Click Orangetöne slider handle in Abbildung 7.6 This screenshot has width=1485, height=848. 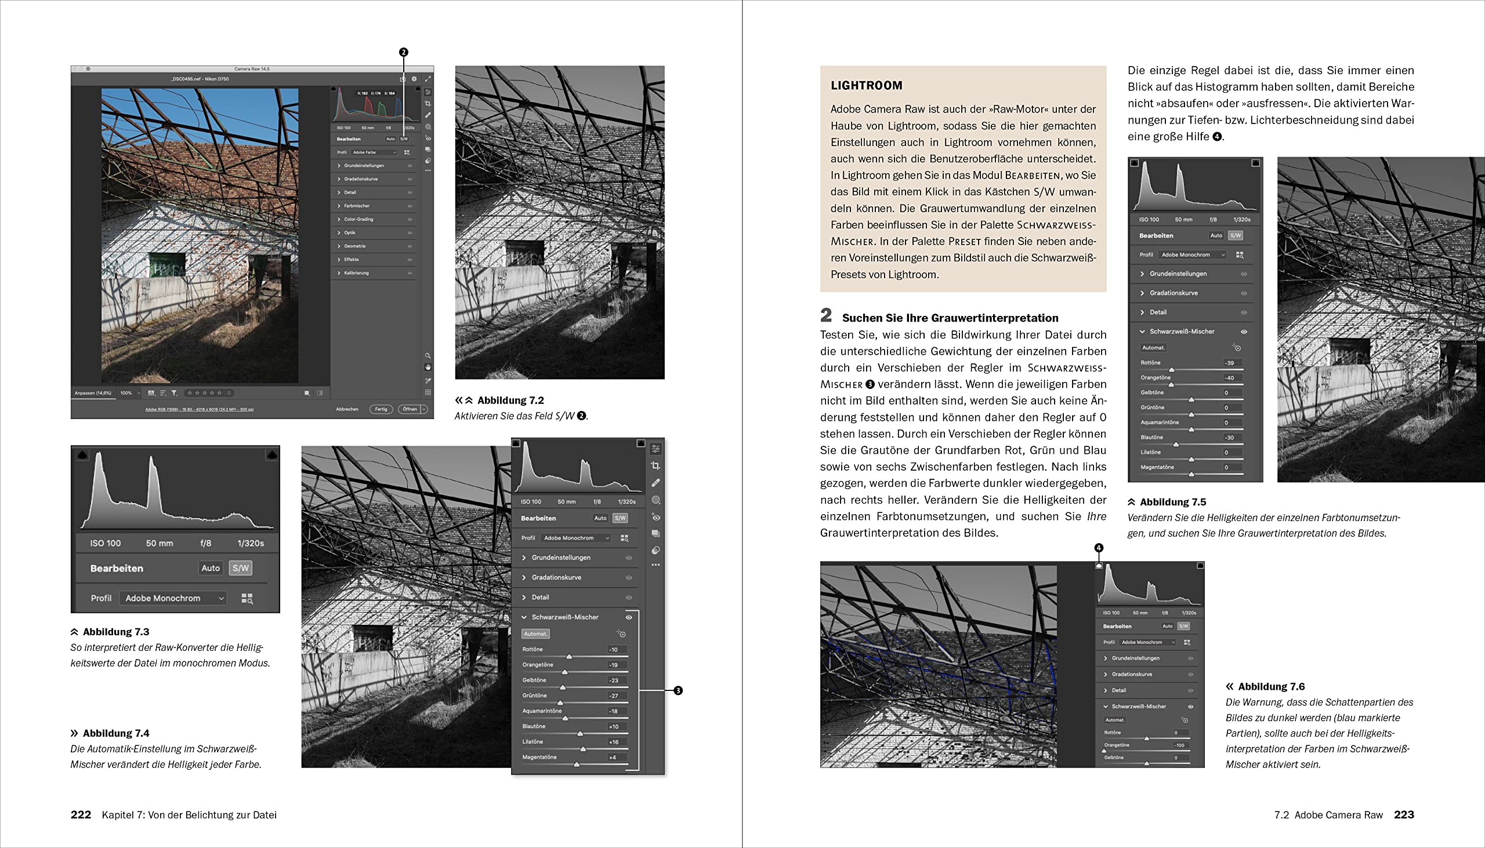click(x=1103, y=751)
